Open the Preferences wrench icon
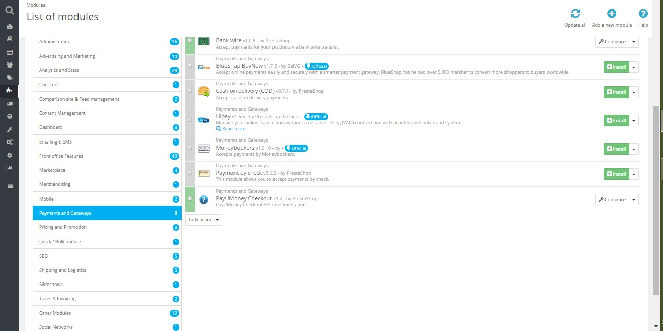663x331 pixels. tap(9, 129)
